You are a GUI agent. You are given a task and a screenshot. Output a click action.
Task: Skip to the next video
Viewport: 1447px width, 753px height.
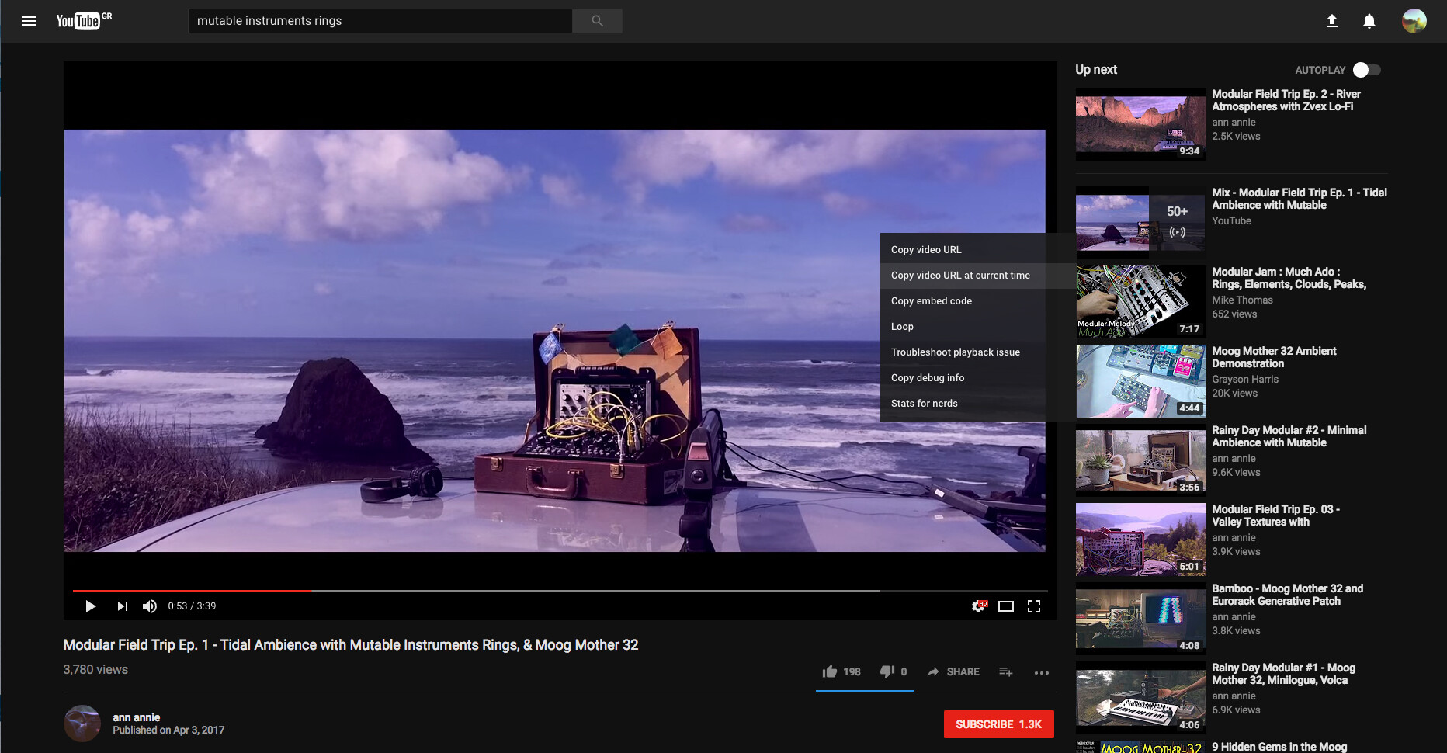(x=122, y=606)
